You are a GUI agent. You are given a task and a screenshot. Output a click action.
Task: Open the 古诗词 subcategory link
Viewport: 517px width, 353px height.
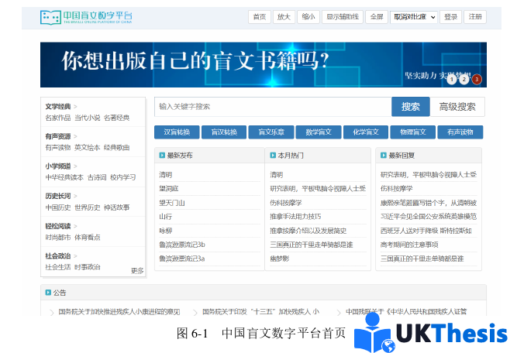[97, 177]
